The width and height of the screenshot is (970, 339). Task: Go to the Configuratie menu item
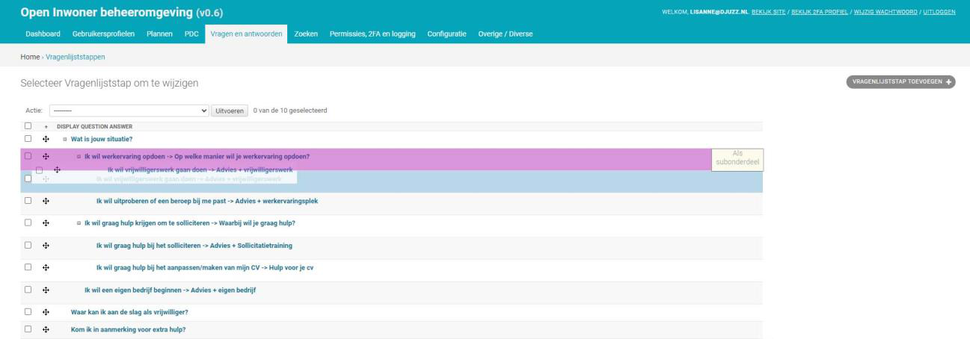point(447,35)
